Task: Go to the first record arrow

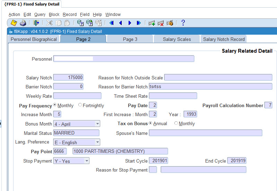Action: click(x=112, y=23)
